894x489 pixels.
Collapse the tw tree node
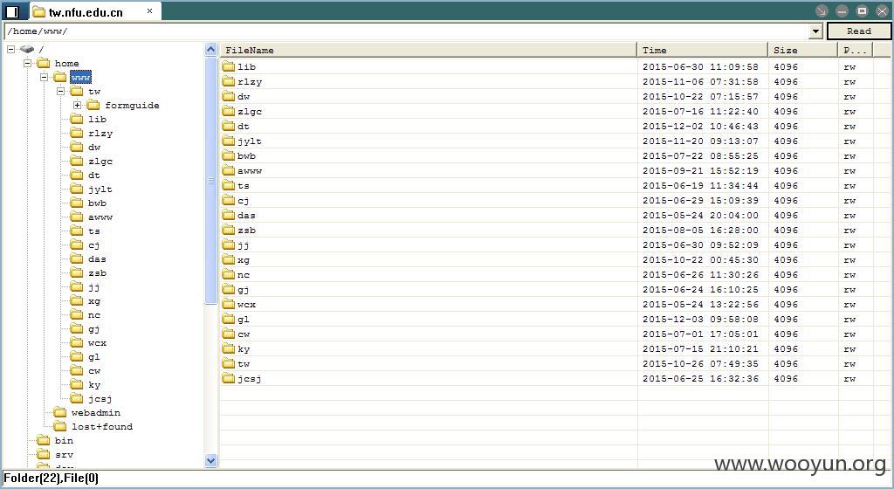[x=60, y=91]
